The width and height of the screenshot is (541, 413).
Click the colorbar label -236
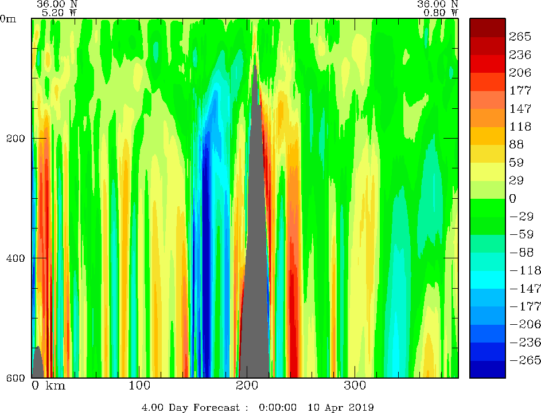pyautogui.click(x=525, y=342)
